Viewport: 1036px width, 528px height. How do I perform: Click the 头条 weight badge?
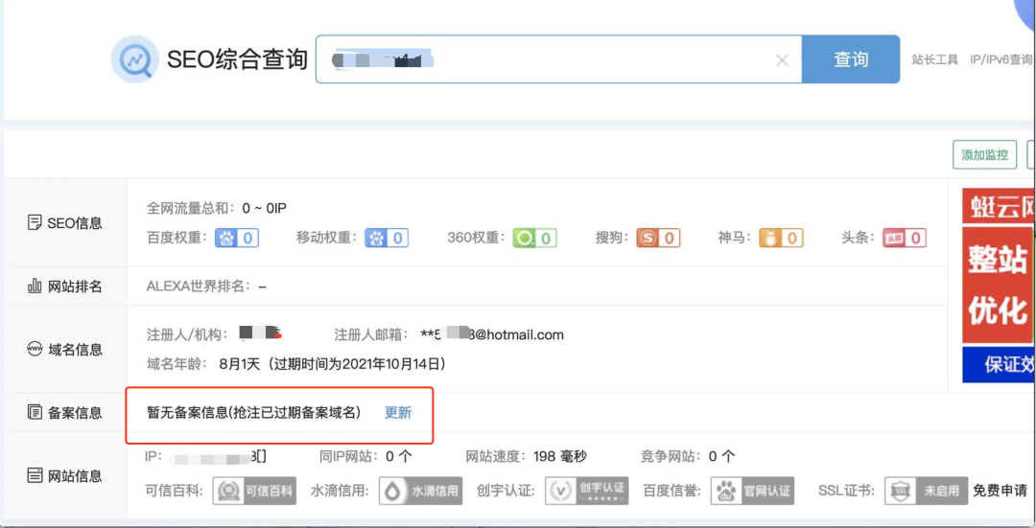click(905, 238)
